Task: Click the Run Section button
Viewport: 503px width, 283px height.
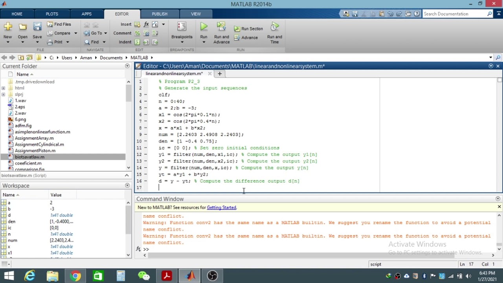Action: [248, 29]
